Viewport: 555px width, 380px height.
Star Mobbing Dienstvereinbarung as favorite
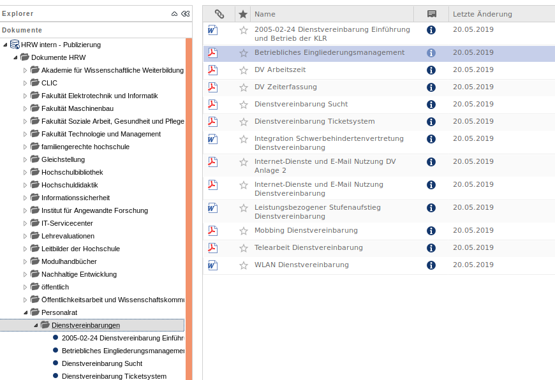[244, 231]
